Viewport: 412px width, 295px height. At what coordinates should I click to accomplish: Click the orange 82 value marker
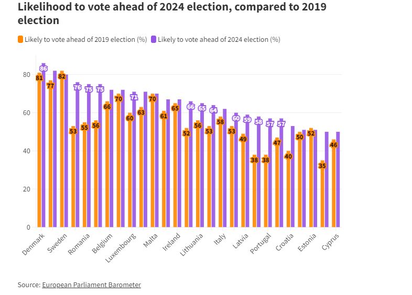pos(62,76)
